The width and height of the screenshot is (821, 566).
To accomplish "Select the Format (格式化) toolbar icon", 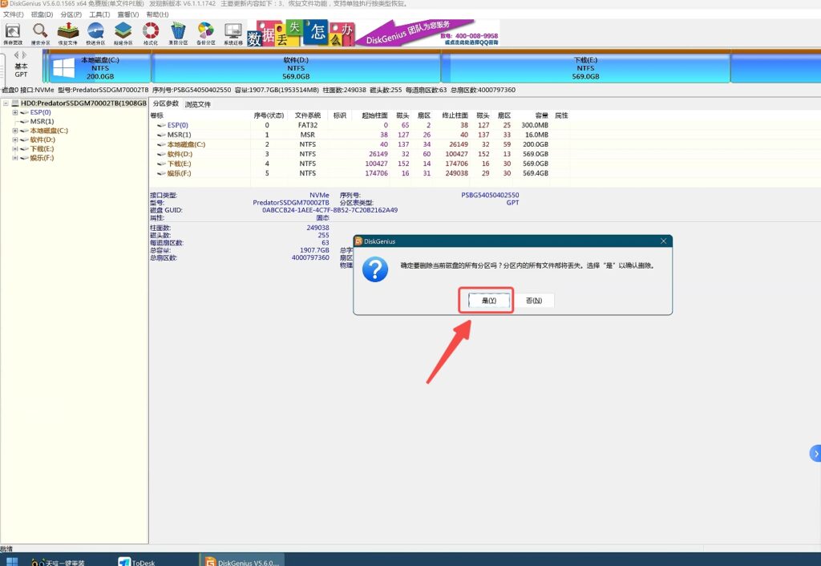I will [151, 33].
